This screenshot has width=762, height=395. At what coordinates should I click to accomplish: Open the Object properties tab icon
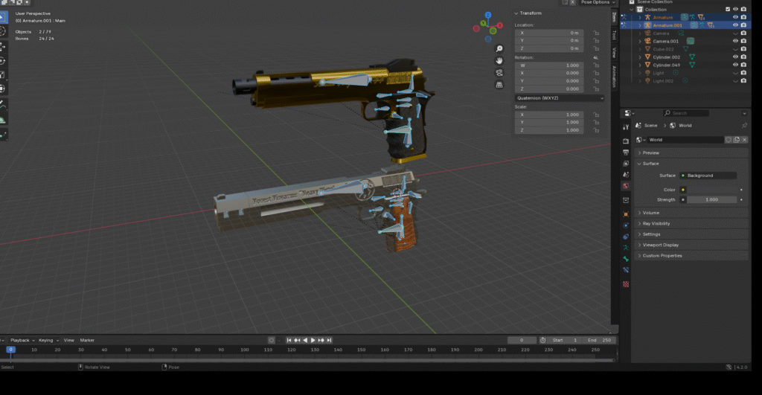626,213
